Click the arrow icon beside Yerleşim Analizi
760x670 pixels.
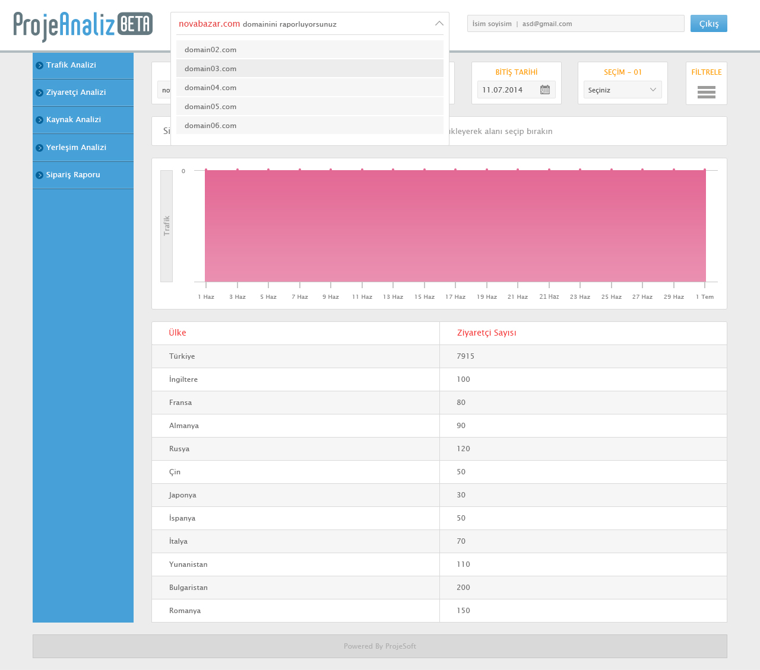(x=40, y=148)
